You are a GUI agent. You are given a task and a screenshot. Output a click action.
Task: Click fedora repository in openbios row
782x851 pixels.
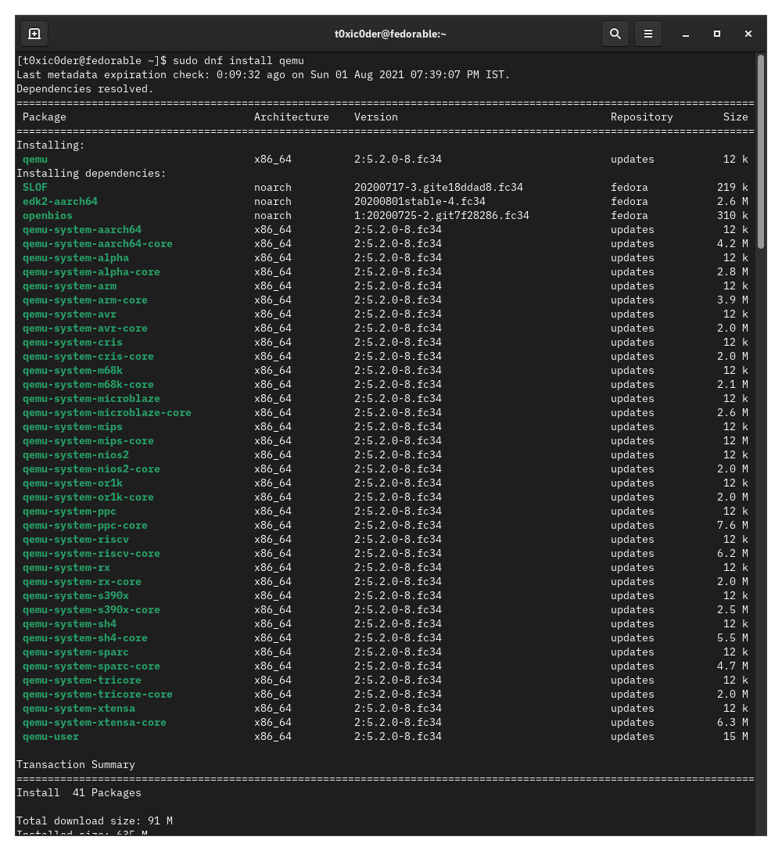click(629, 215)
